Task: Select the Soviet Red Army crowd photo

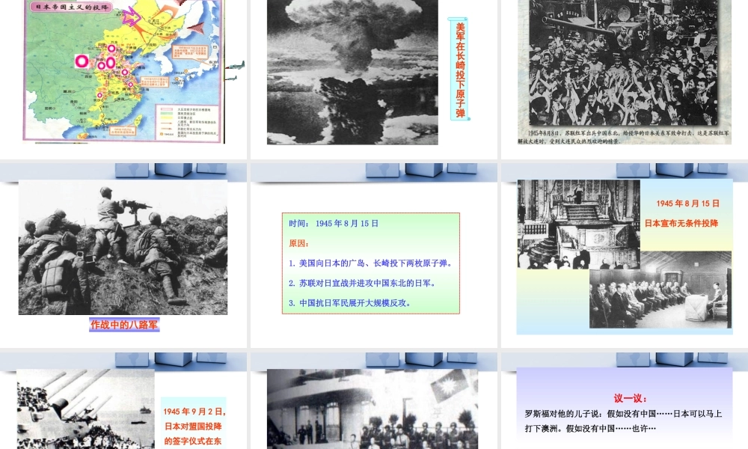Action: [x=623, y=63]
